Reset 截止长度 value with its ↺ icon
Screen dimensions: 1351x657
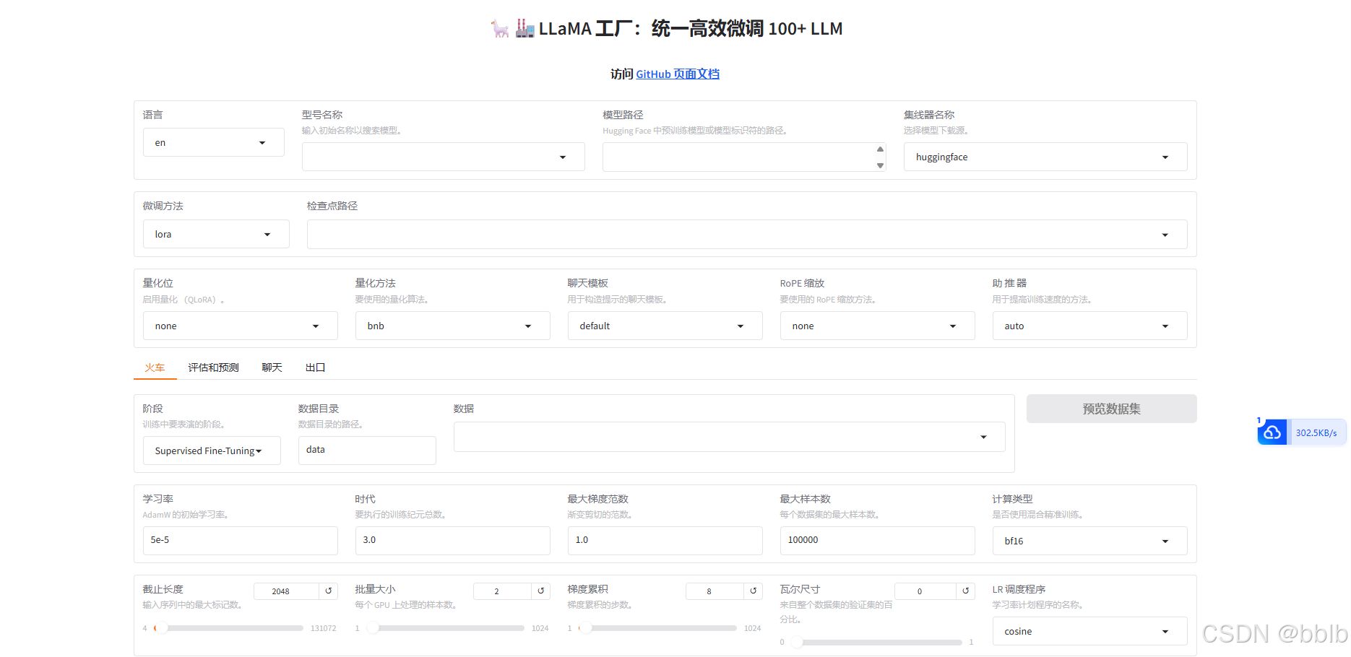[329, 591]
